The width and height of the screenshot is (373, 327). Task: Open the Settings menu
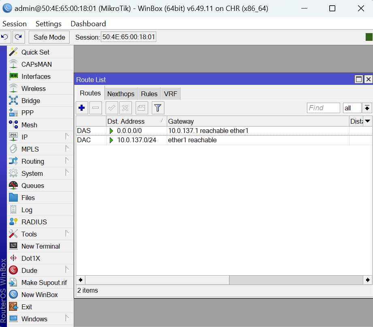[49, 24]
